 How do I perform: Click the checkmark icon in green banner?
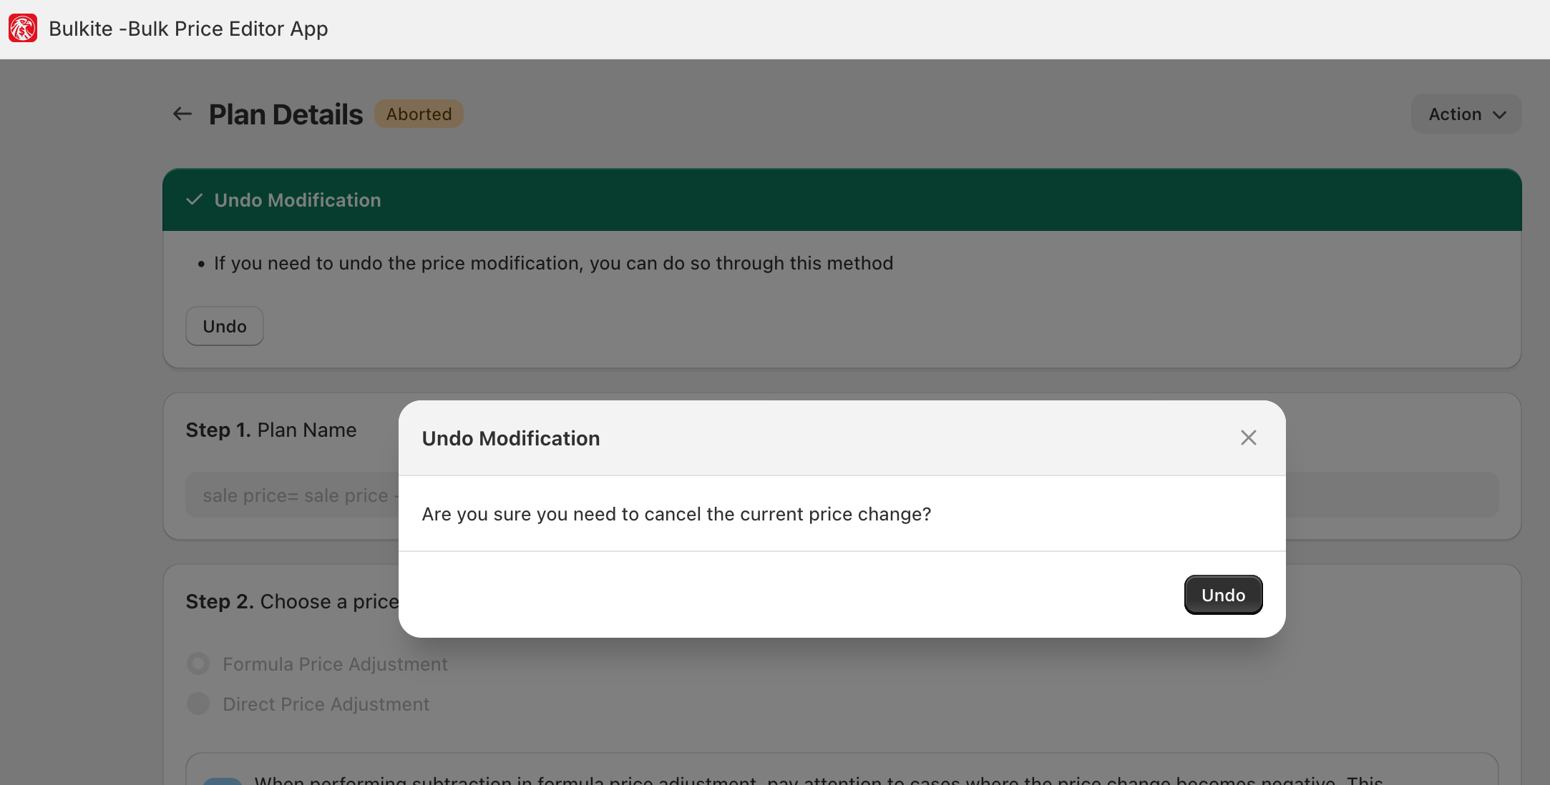click(194, 199)
